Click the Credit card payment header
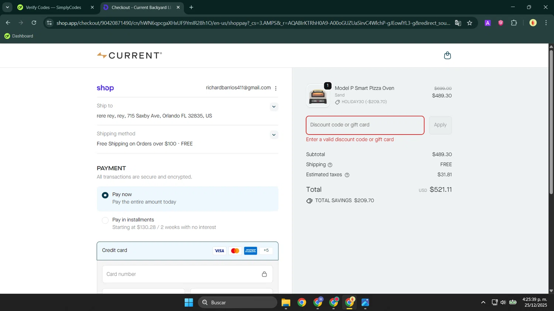554x311 pixels. click(187, 251)
